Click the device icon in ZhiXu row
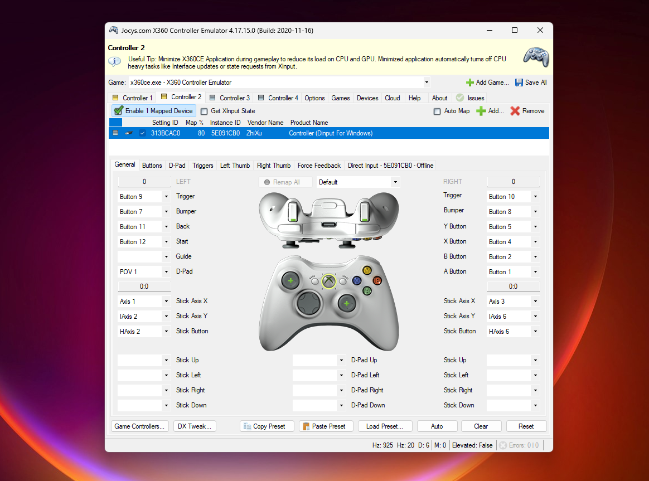 (x=129, y=133)
